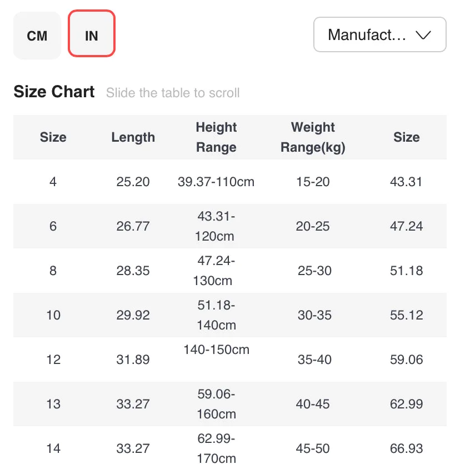Image resolution: width=460 pixels, height=464 pixels.
Task: Select the size 13 row
Action: (x=230, y=403)
